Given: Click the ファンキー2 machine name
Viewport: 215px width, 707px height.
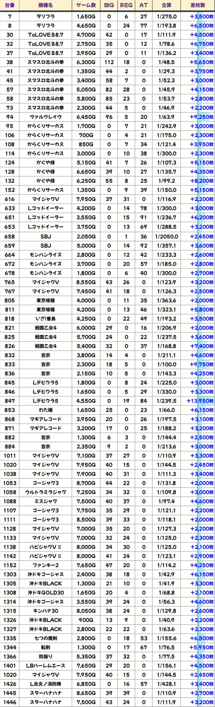Looking at the screenshot, I should tap(46, 565).
